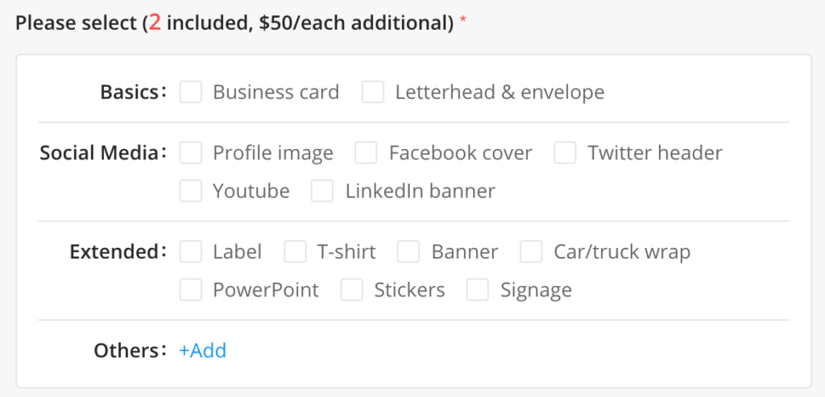Select the Car/truck wrap checkbox

click(532, 251)
